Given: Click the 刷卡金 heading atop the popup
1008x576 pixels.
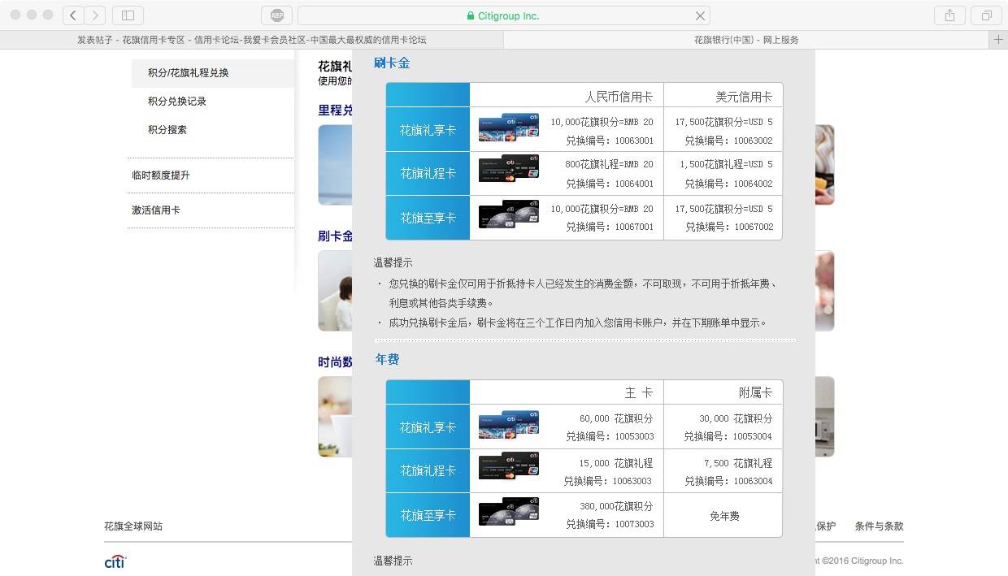Looking at the screenshot, I should tap(392, 63).
